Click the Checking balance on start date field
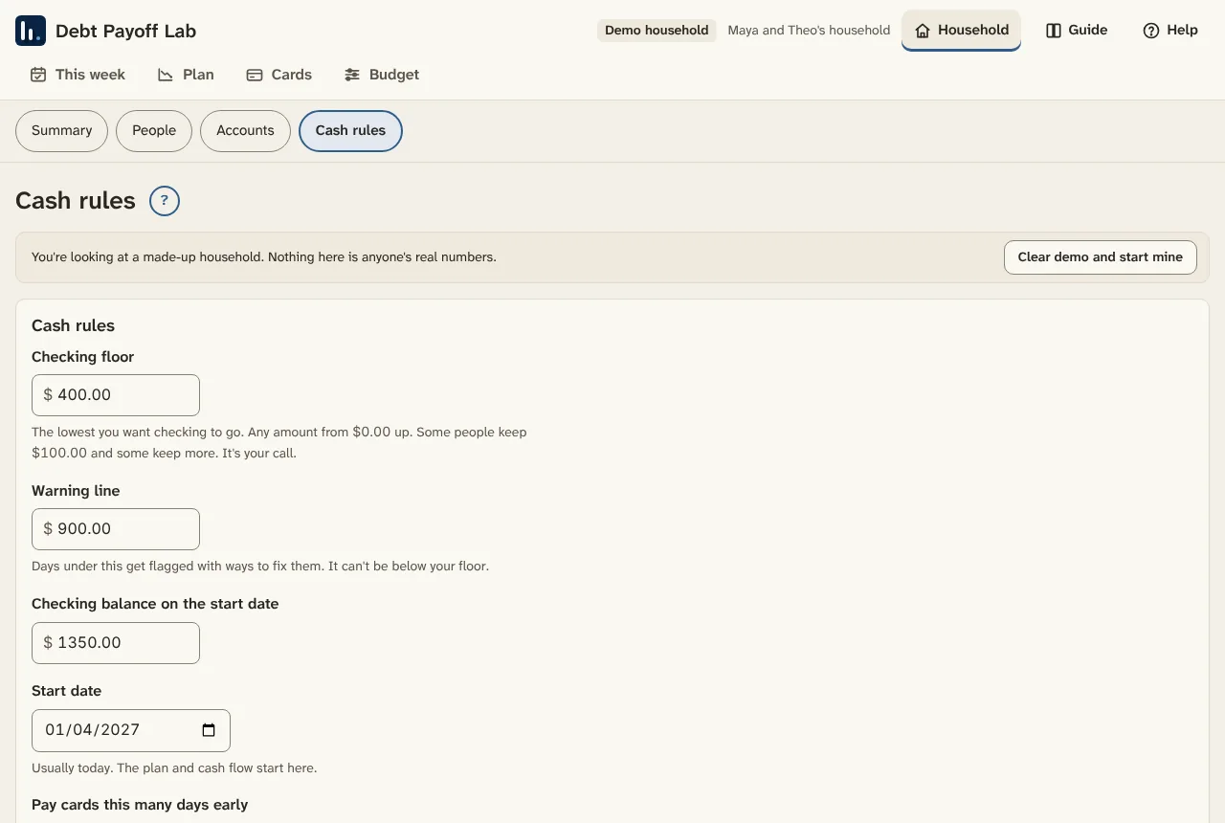Image resolution: width=1225 pixels, height=823 pixels. (x=116, y=643)
